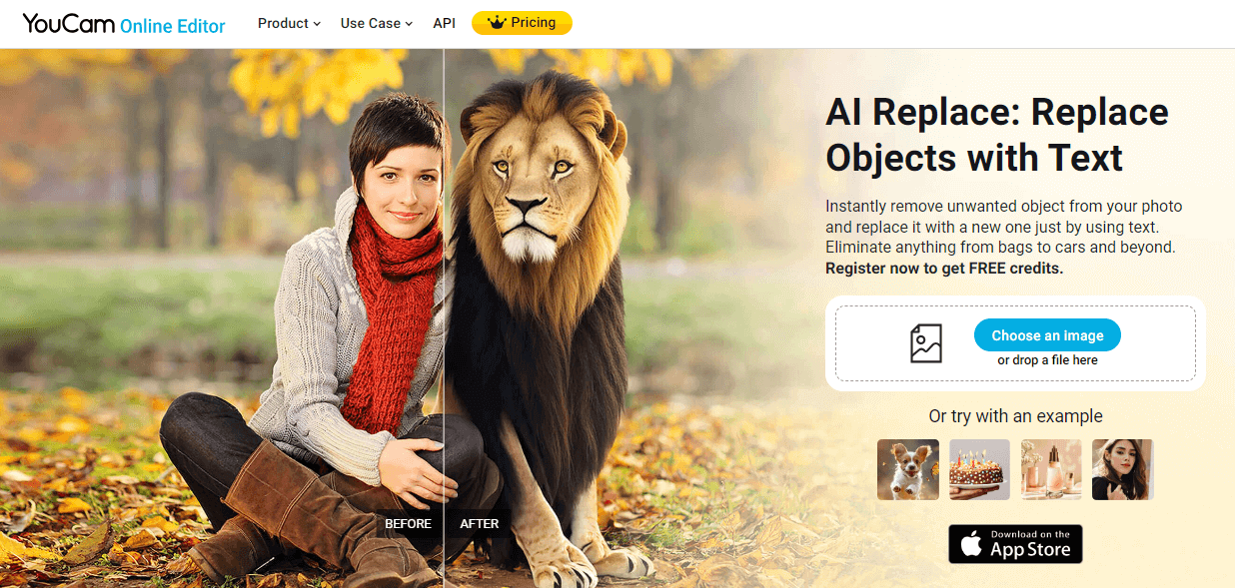
Task: Click the YouCam logo
Action: tap(69, 24)
